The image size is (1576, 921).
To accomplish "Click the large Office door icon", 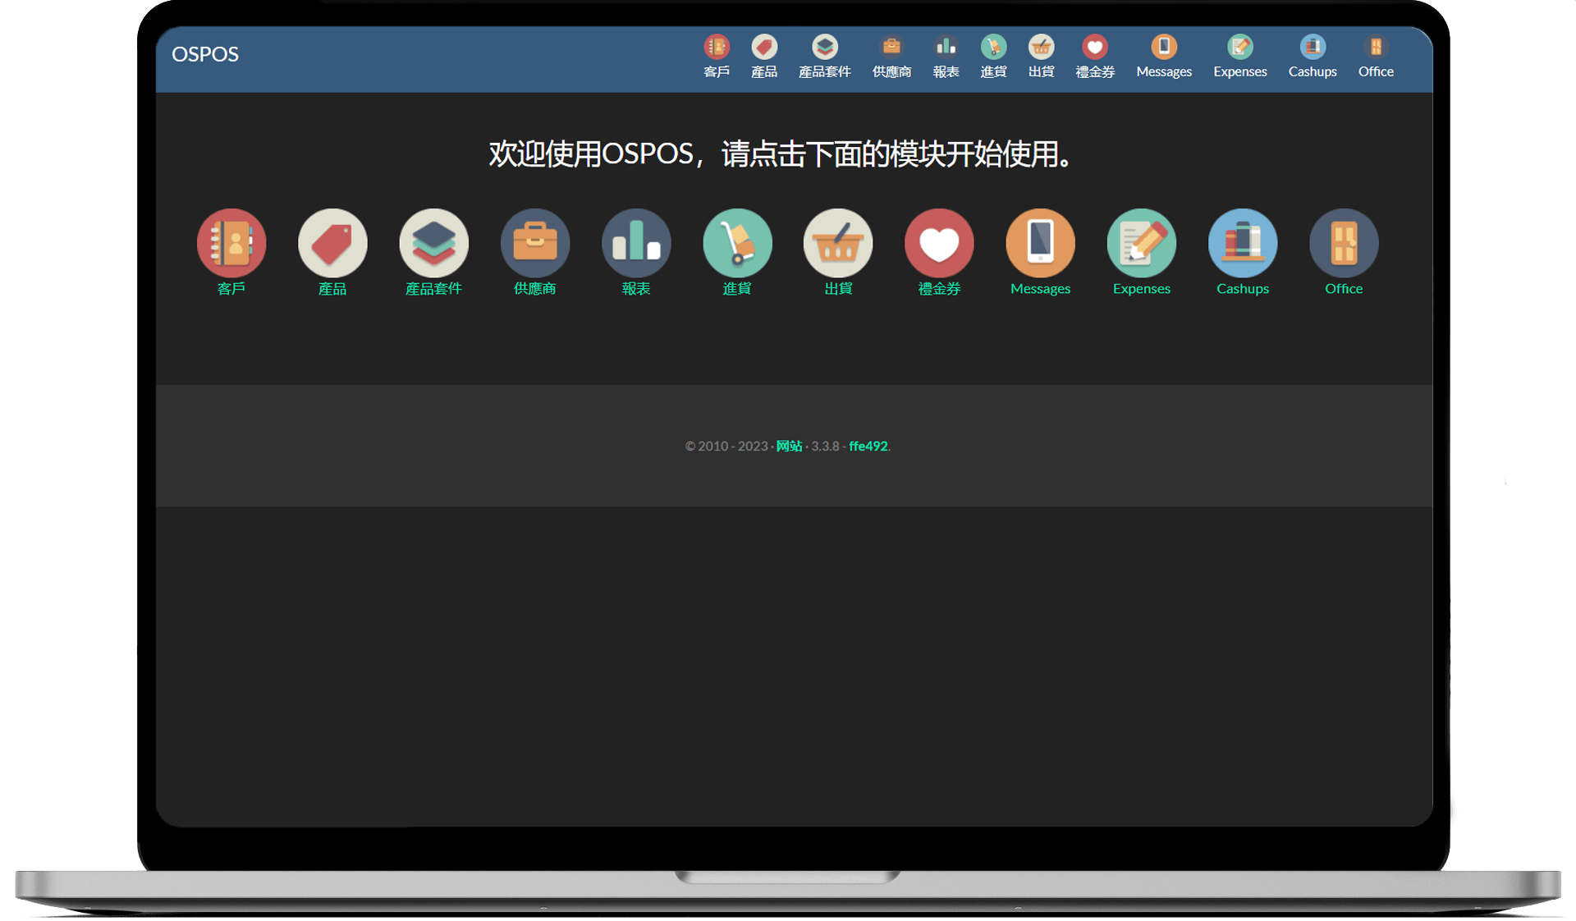I will 1344,243.
